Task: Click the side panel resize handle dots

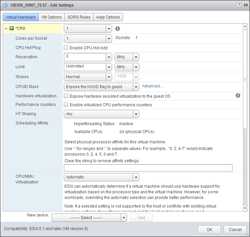Action: tap(245, 79)
